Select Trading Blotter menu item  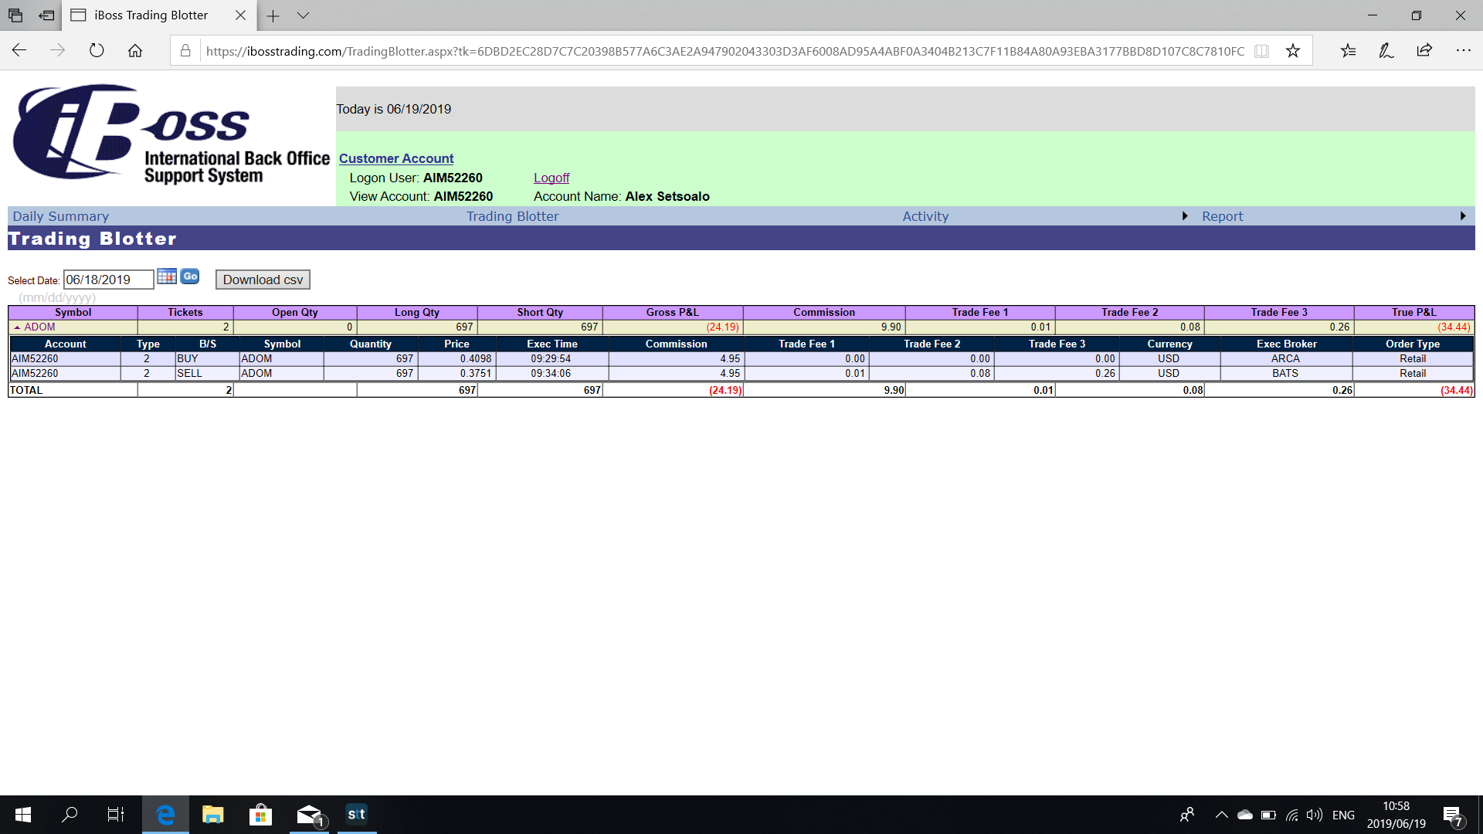point(512,216)
